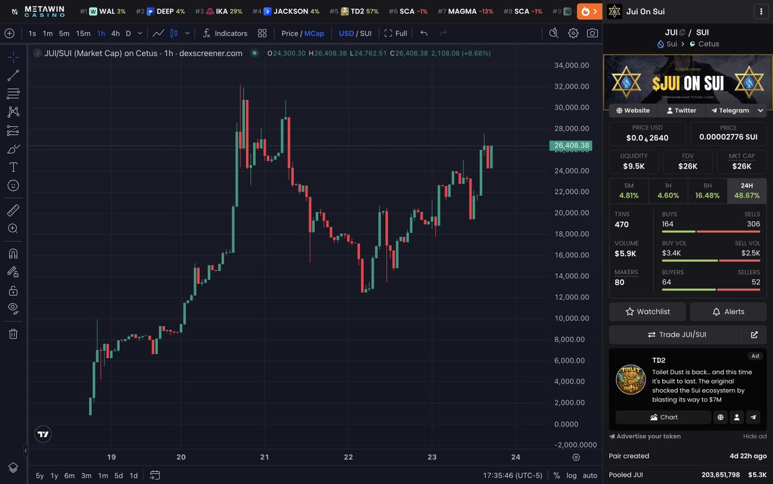Toggle stay in drawing mode
Viewport: 773px width, 484px height.
13,271
